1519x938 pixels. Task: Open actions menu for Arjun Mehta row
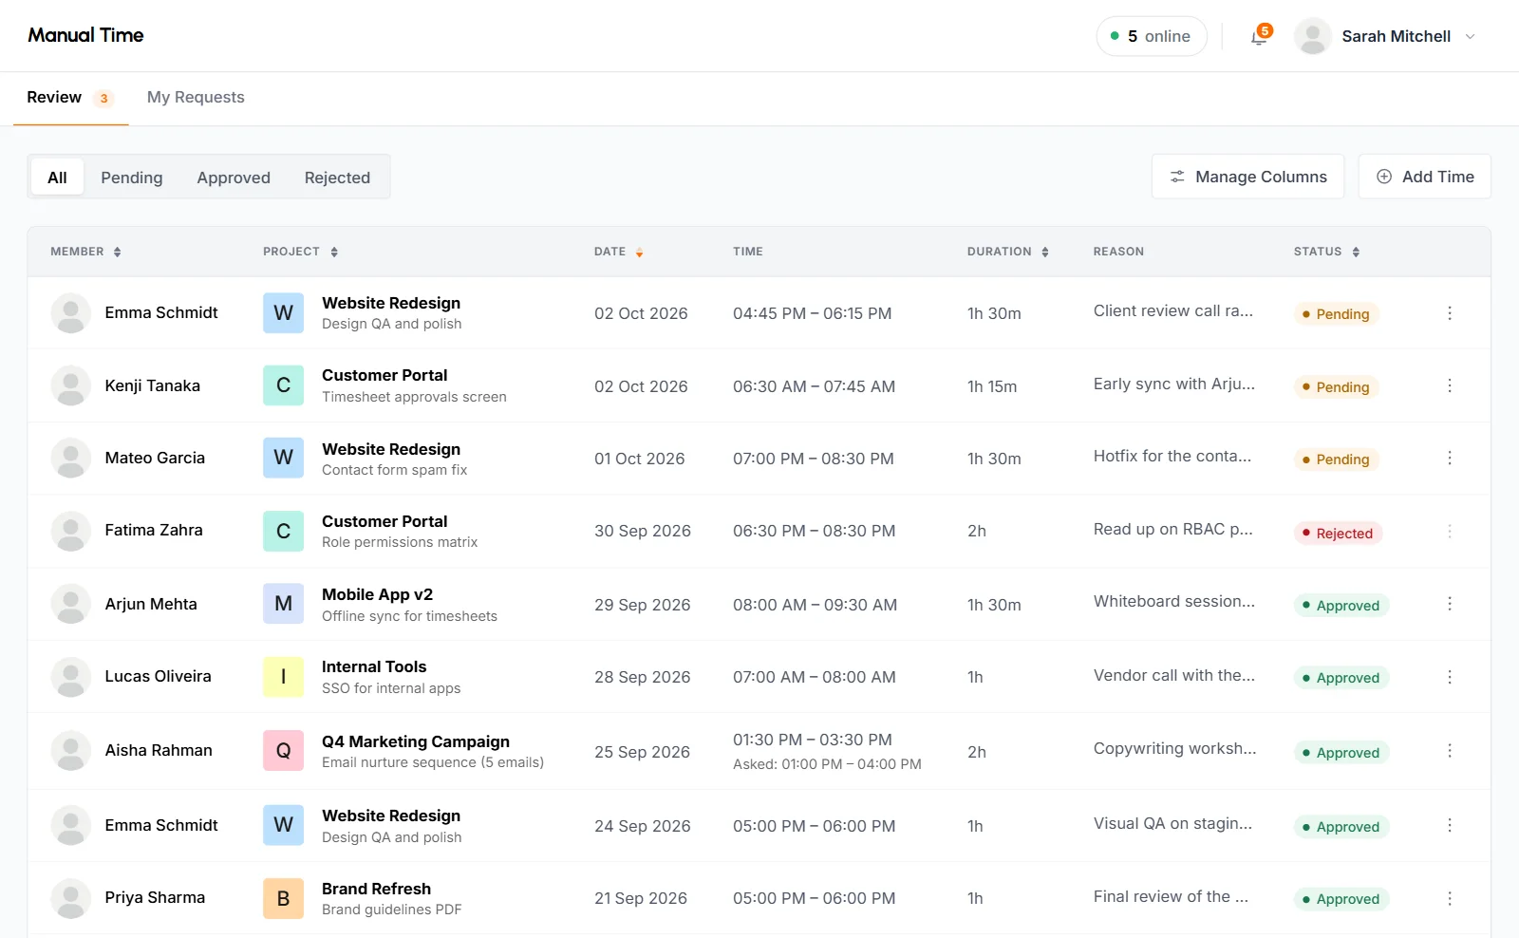[x=1450, y=604]
